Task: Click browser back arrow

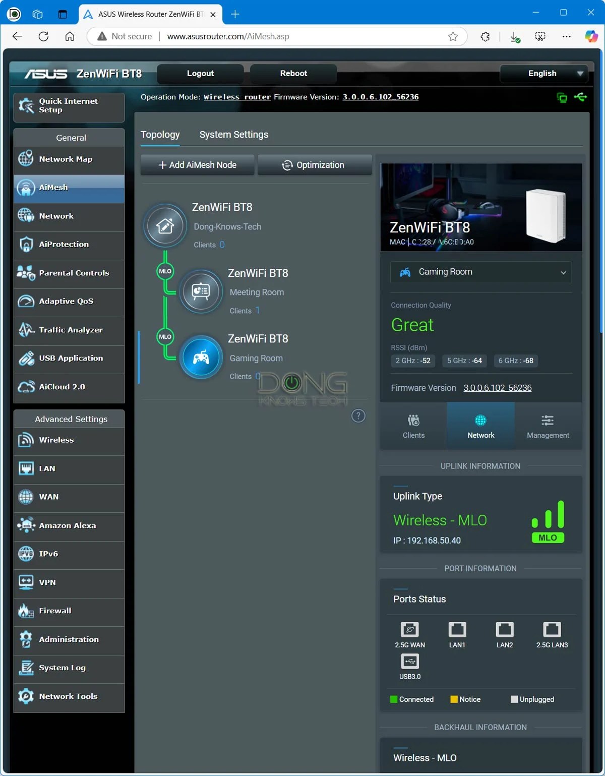Action: click(17, 36)
